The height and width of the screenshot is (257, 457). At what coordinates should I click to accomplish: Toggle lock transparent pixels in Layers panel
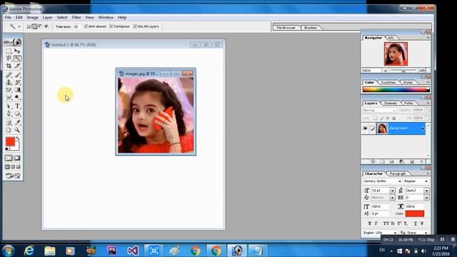click(x=376, y=118)
